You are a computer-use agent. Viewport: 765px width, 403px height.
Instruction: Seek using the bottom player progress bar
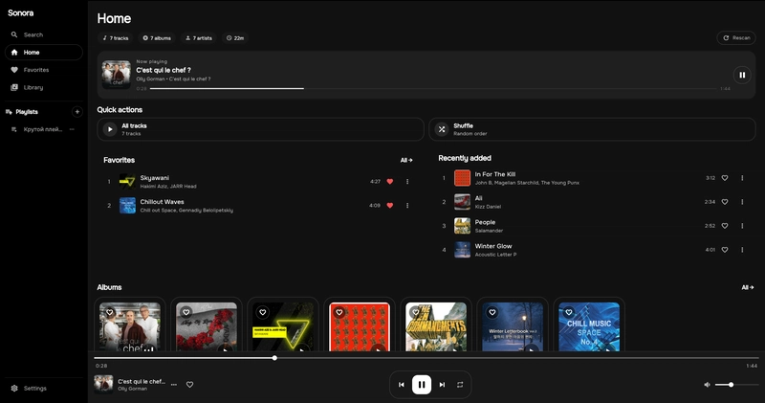[426, 358]
